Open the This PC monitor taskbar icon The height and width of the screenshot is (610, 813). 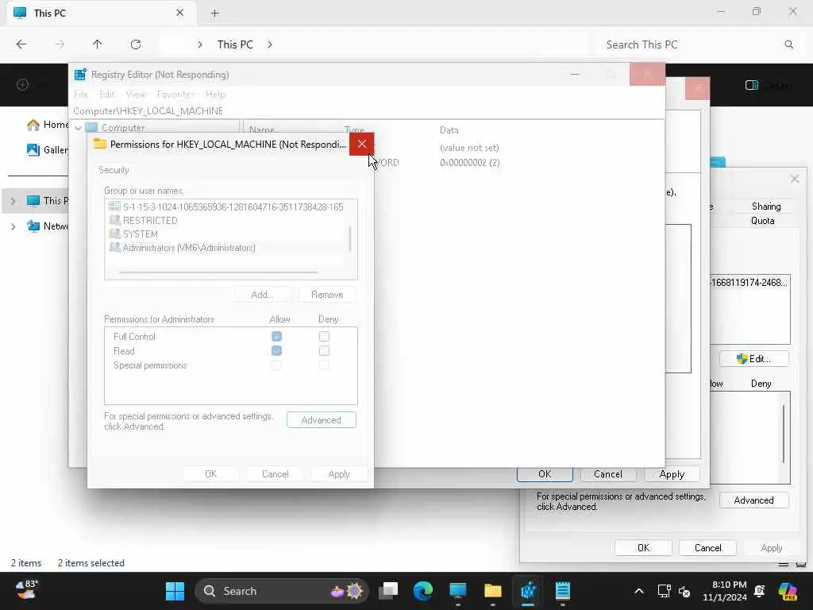click(x=458, y=591)
